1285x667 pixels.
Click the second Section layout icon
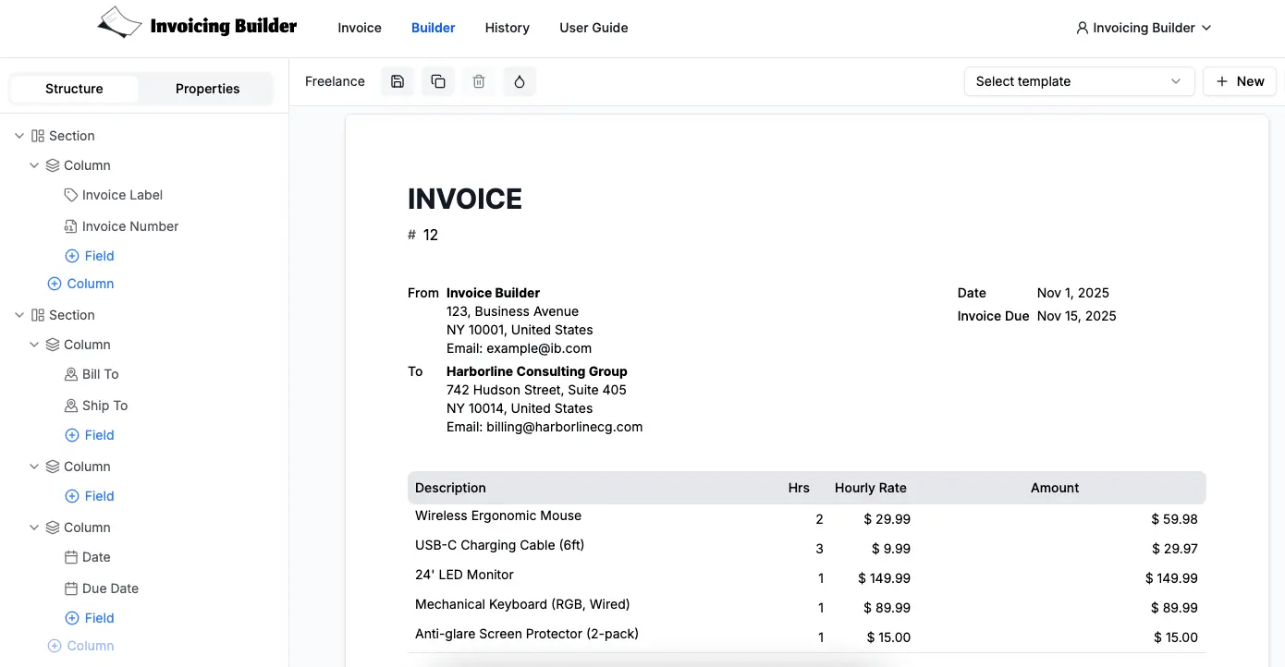38,315
